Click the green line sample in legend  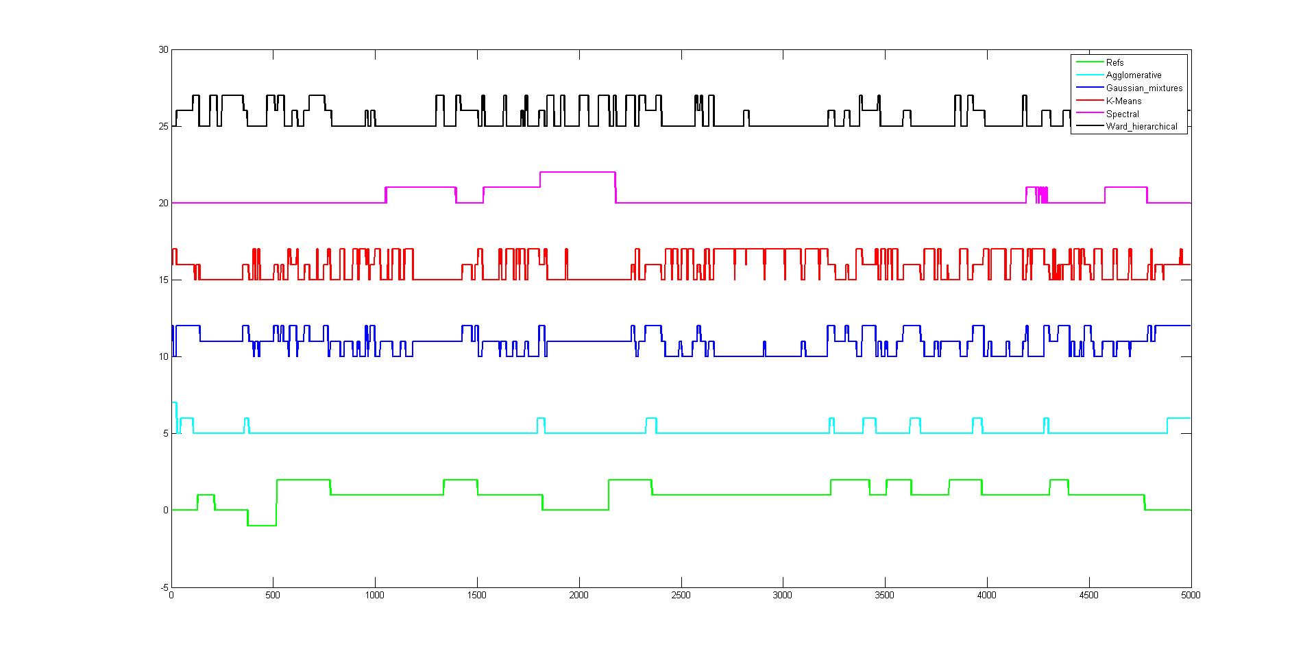coord(1088,62)
